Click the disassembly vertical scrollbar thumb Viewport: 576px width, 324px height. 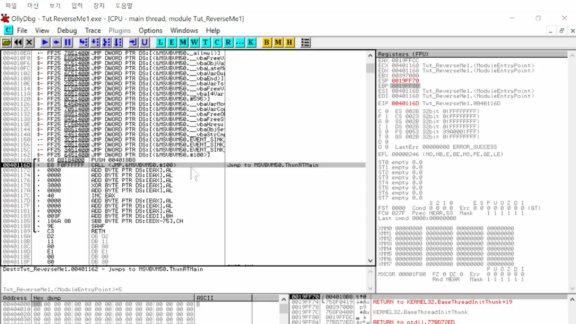[370, 68]
